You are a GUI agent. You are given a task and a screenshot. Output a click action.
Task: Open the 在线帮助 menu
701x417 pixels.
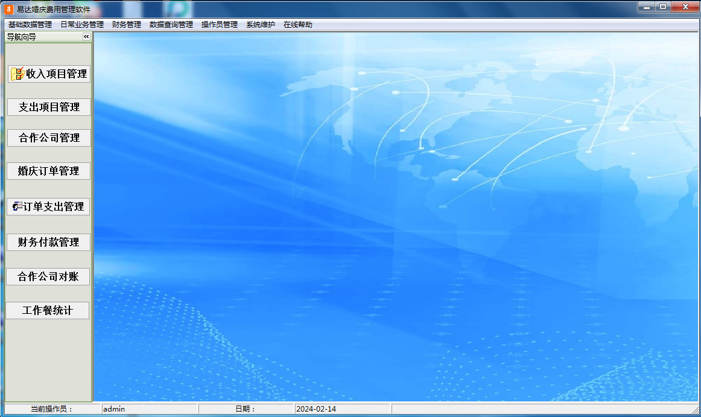click(298, 25)
